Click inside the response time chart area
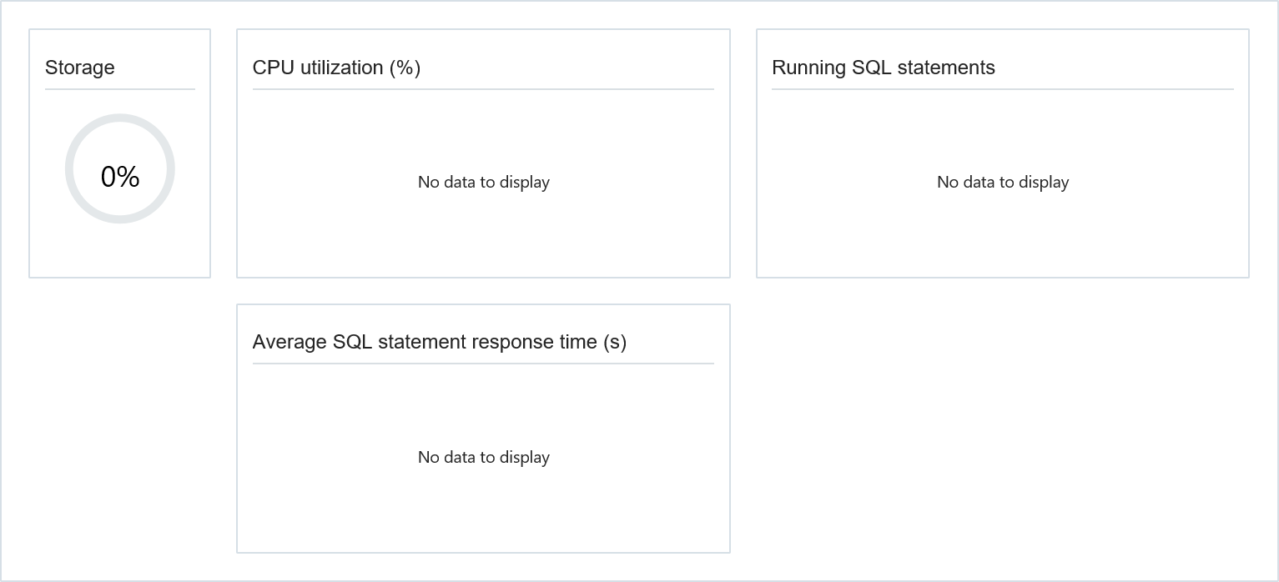Screen dimensions: 1279x582 (484, 457)
